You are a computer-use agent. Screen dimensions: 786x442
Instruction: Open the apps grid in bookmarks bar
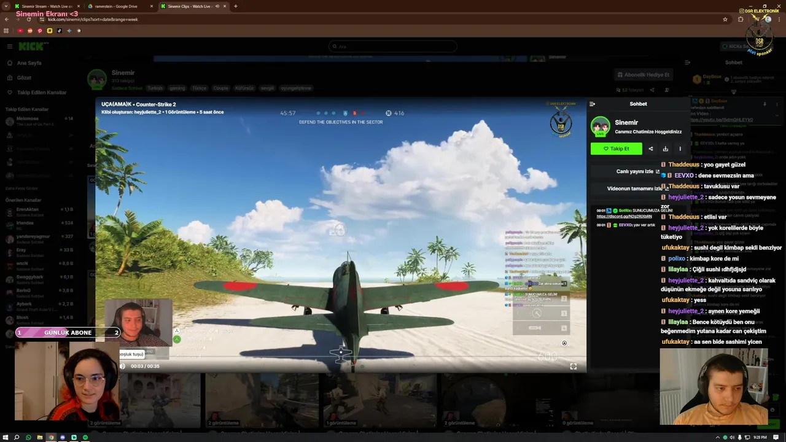(7, 31)
